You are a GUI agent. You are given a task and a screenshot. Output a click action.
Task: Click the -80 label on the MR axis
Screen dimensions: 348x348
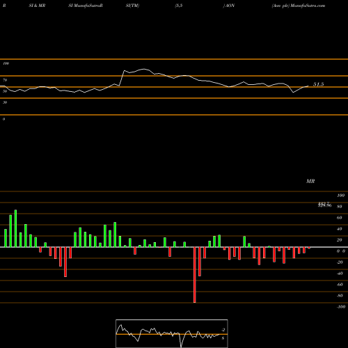click(x=340, y=296)
